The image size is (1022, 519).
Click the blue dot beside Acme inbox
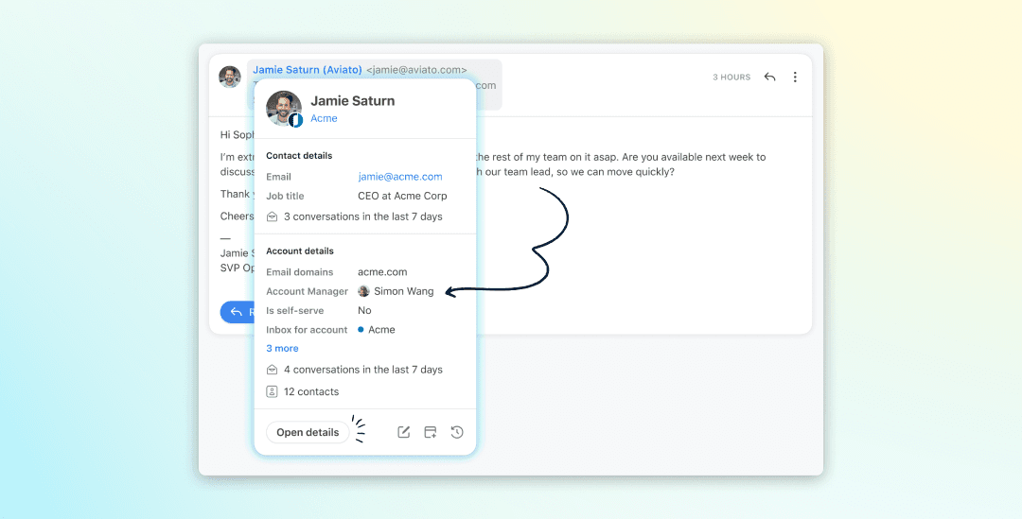coord(361,330)
